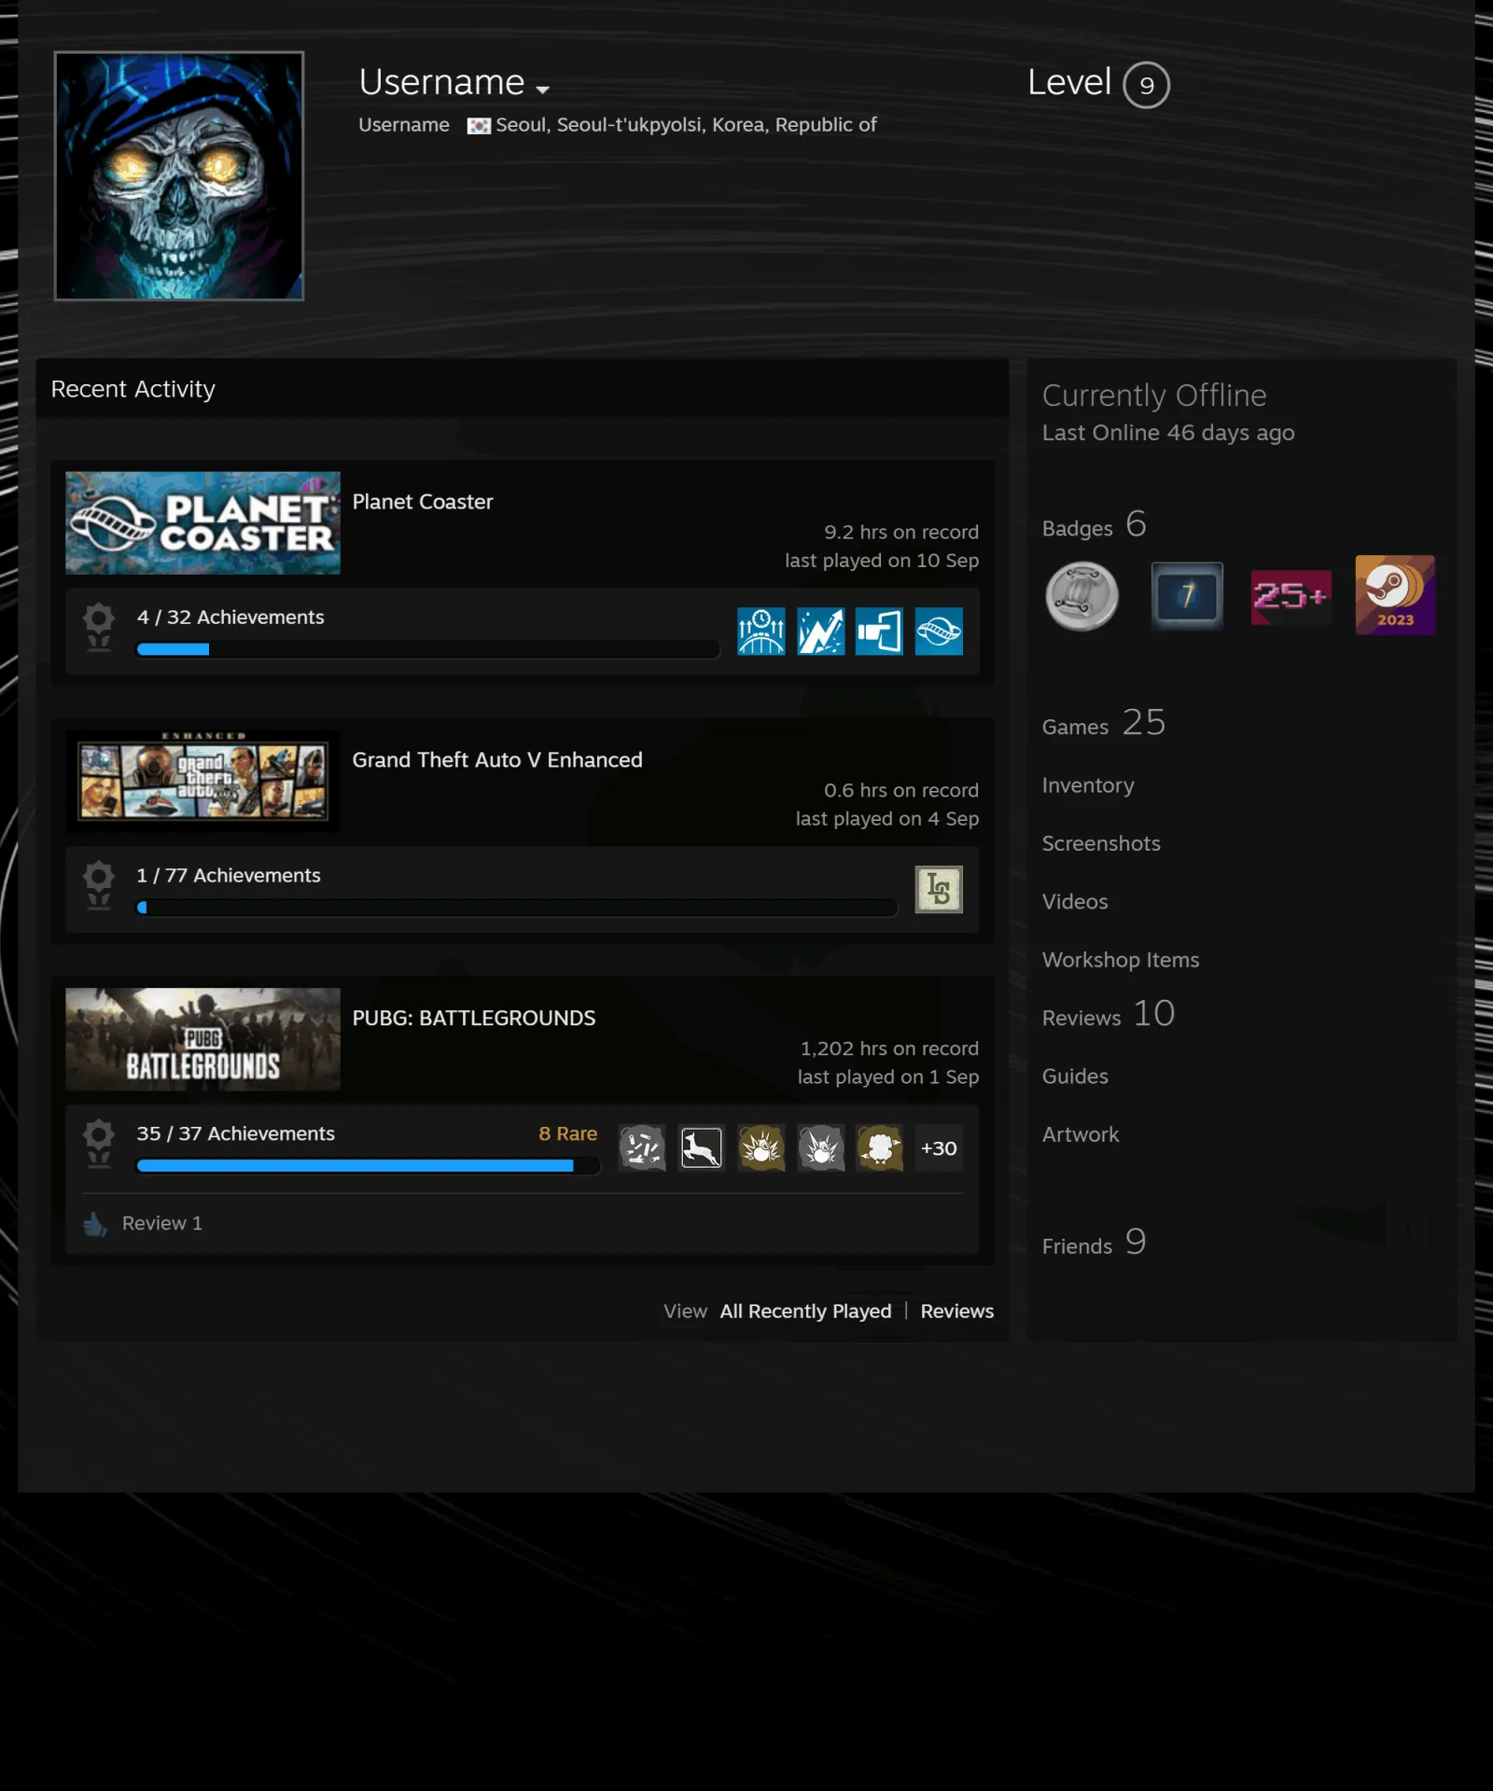
Task: Open the PUBG Review 1 link
Action: click(162, 1223)
